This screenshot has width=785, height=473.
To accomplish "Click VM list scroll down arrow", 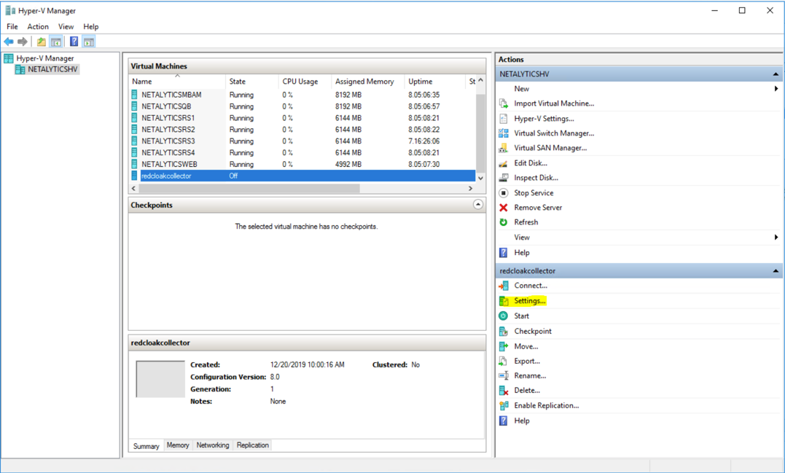I will [480, 178].
